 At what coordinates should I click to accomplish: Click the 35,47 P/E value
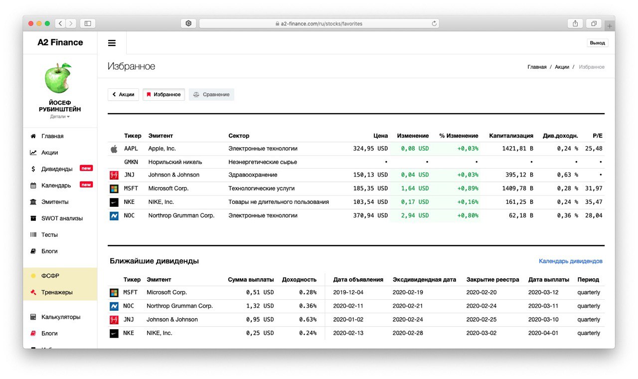[x=594, y=202]
